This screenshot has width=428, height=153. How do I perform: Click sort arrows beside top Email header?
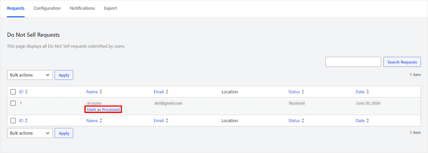(167, 92)
